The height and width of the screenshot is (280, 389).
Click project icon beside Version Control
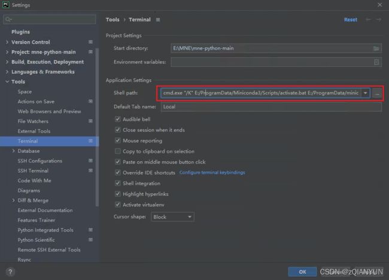click(x=90, y=42)
